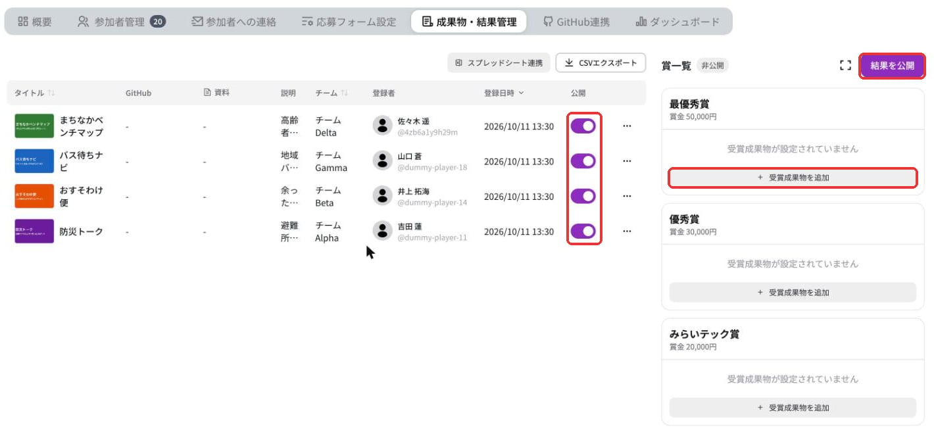The height and width of the screenshot is (434, 934).
Task: Click avatar of 山口 蒼
Action: point(383,161)
